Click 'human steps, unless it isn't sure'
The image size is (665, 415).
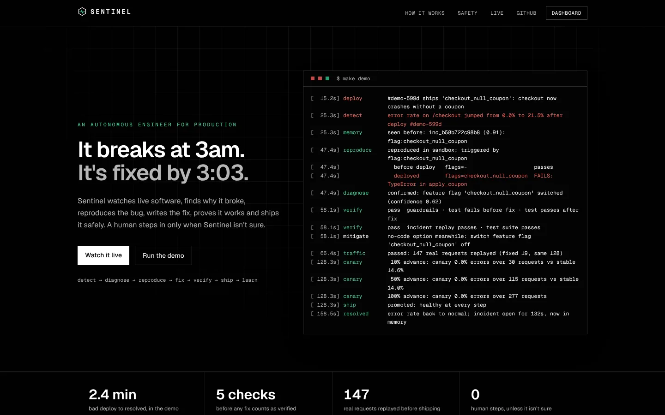click(511, 409)
